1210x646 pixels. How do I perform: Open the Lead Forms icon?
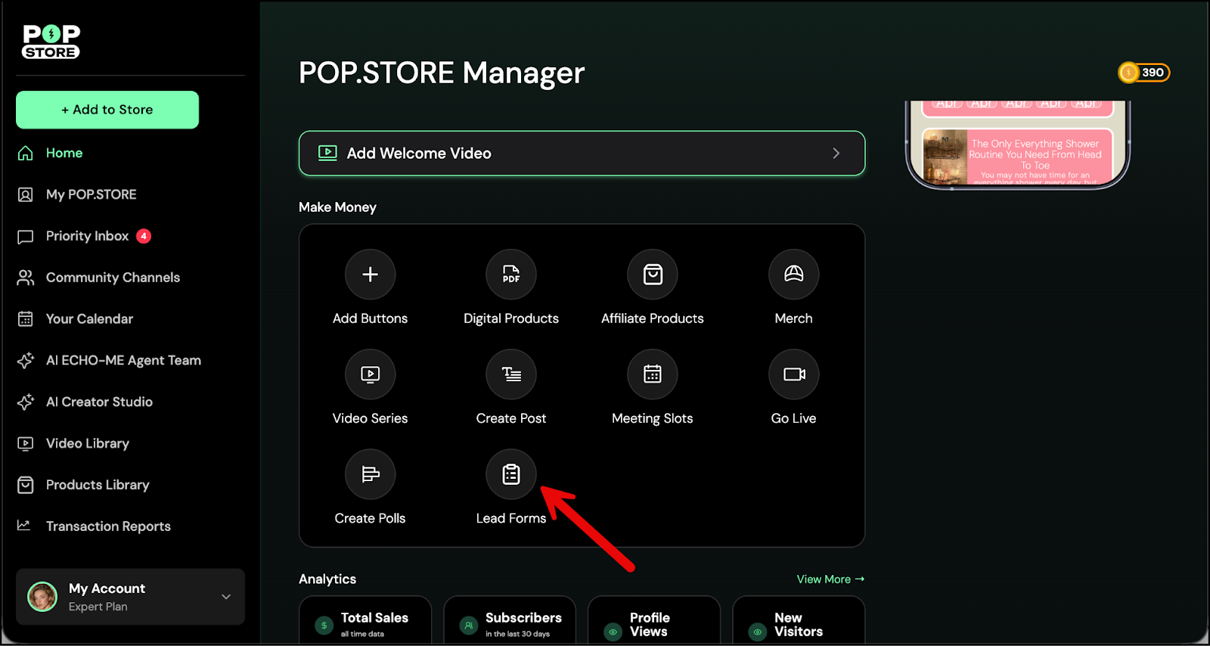click(511, 474)
